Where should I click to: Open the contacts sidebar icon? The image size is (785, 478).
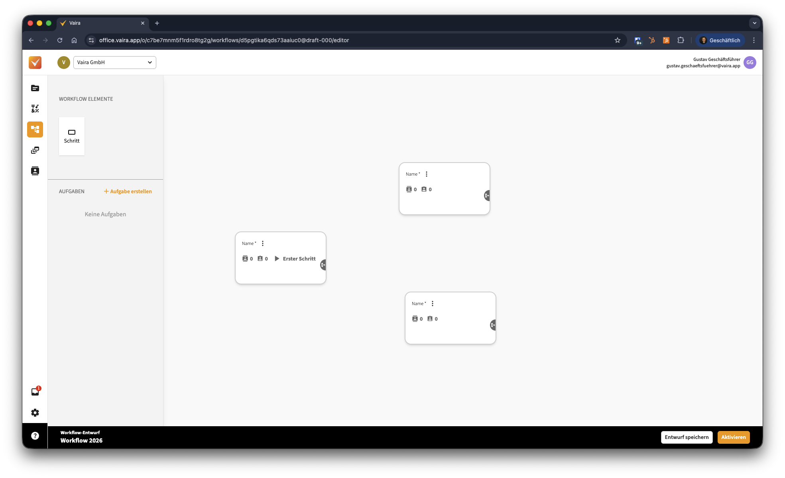(x=35, y=171)
